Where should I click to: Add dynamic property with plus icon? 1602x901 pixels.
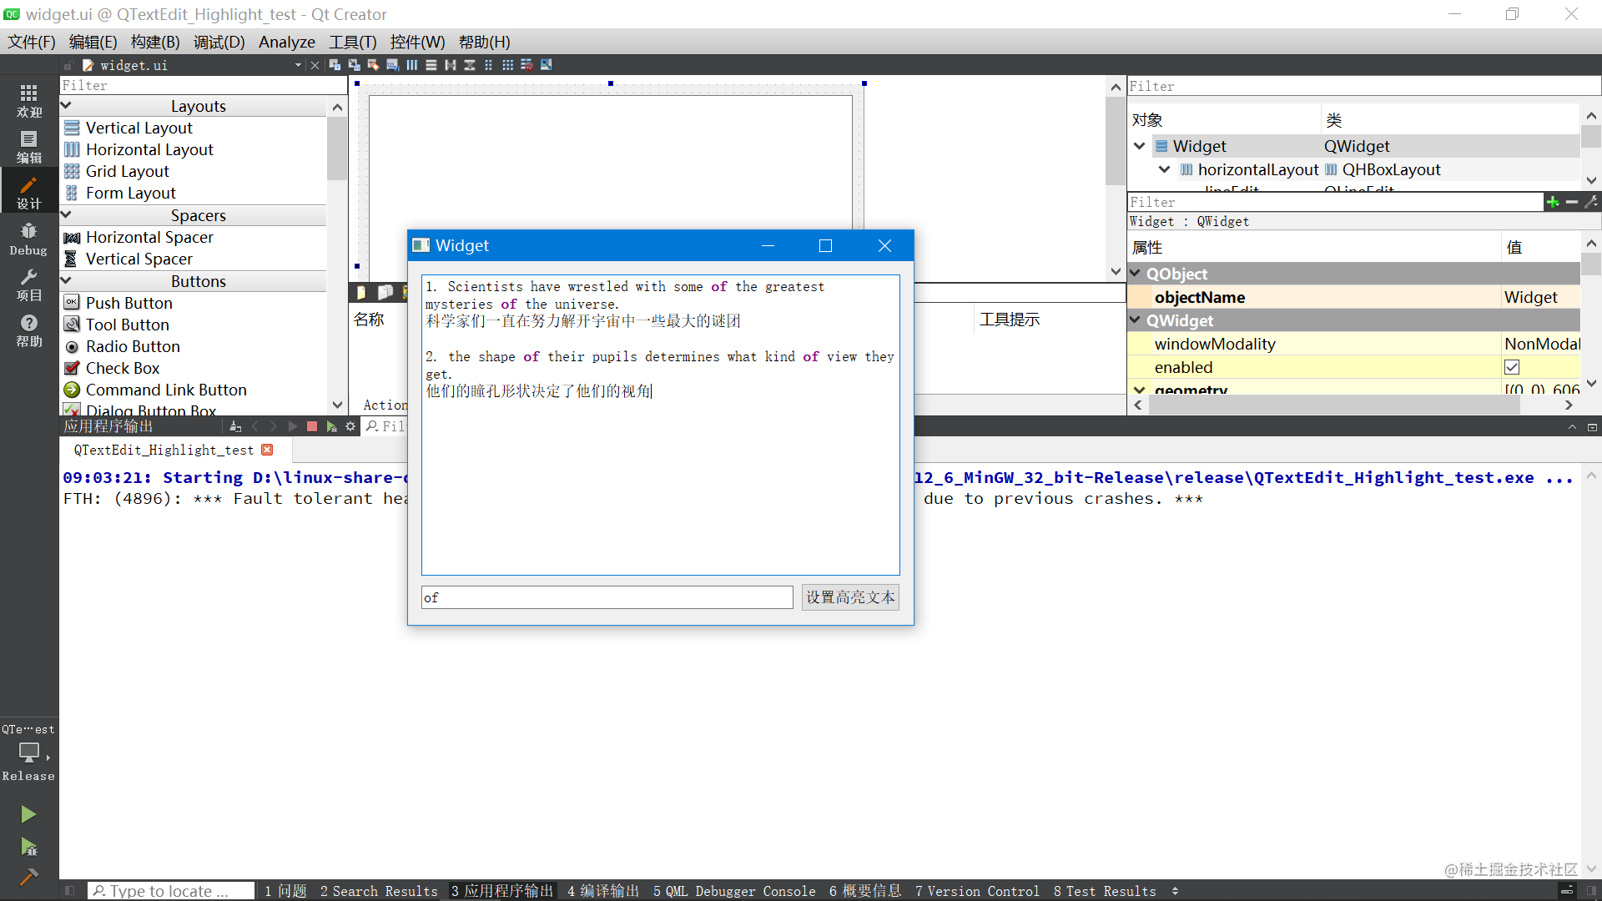pyautogui.click(x=1552, y=202)
